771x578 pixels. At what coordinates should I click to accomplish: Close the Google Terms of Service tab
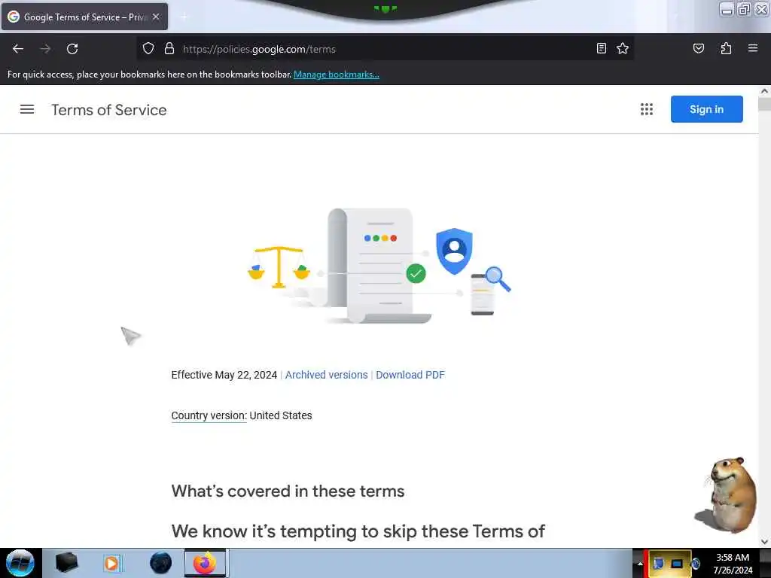coord(156,17)
